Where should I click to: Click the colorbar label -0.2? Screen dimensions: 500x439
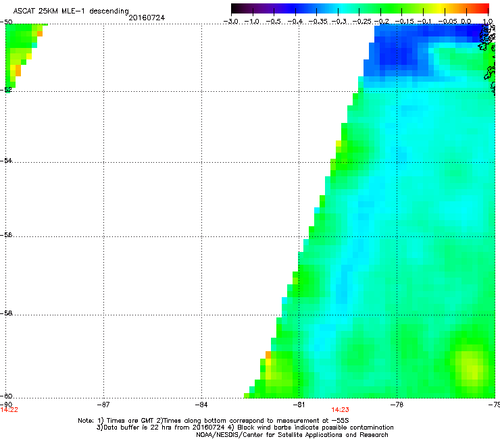point(381,22)
